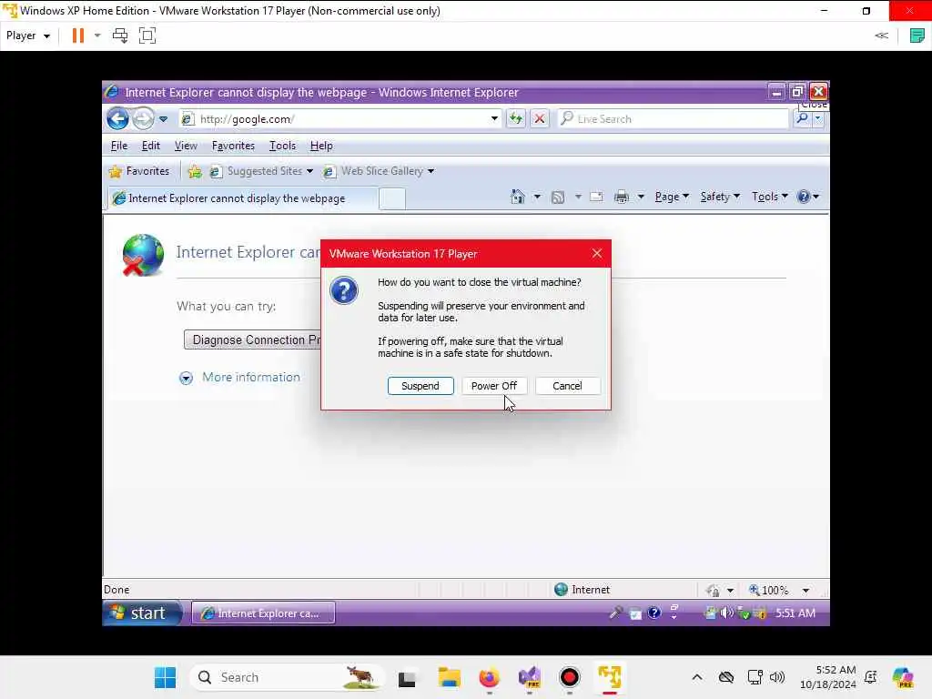Enter full screen mode in VMware toolbar
Image resolution: width=932 pixels, height=699 pixels.
pos(147,35)
